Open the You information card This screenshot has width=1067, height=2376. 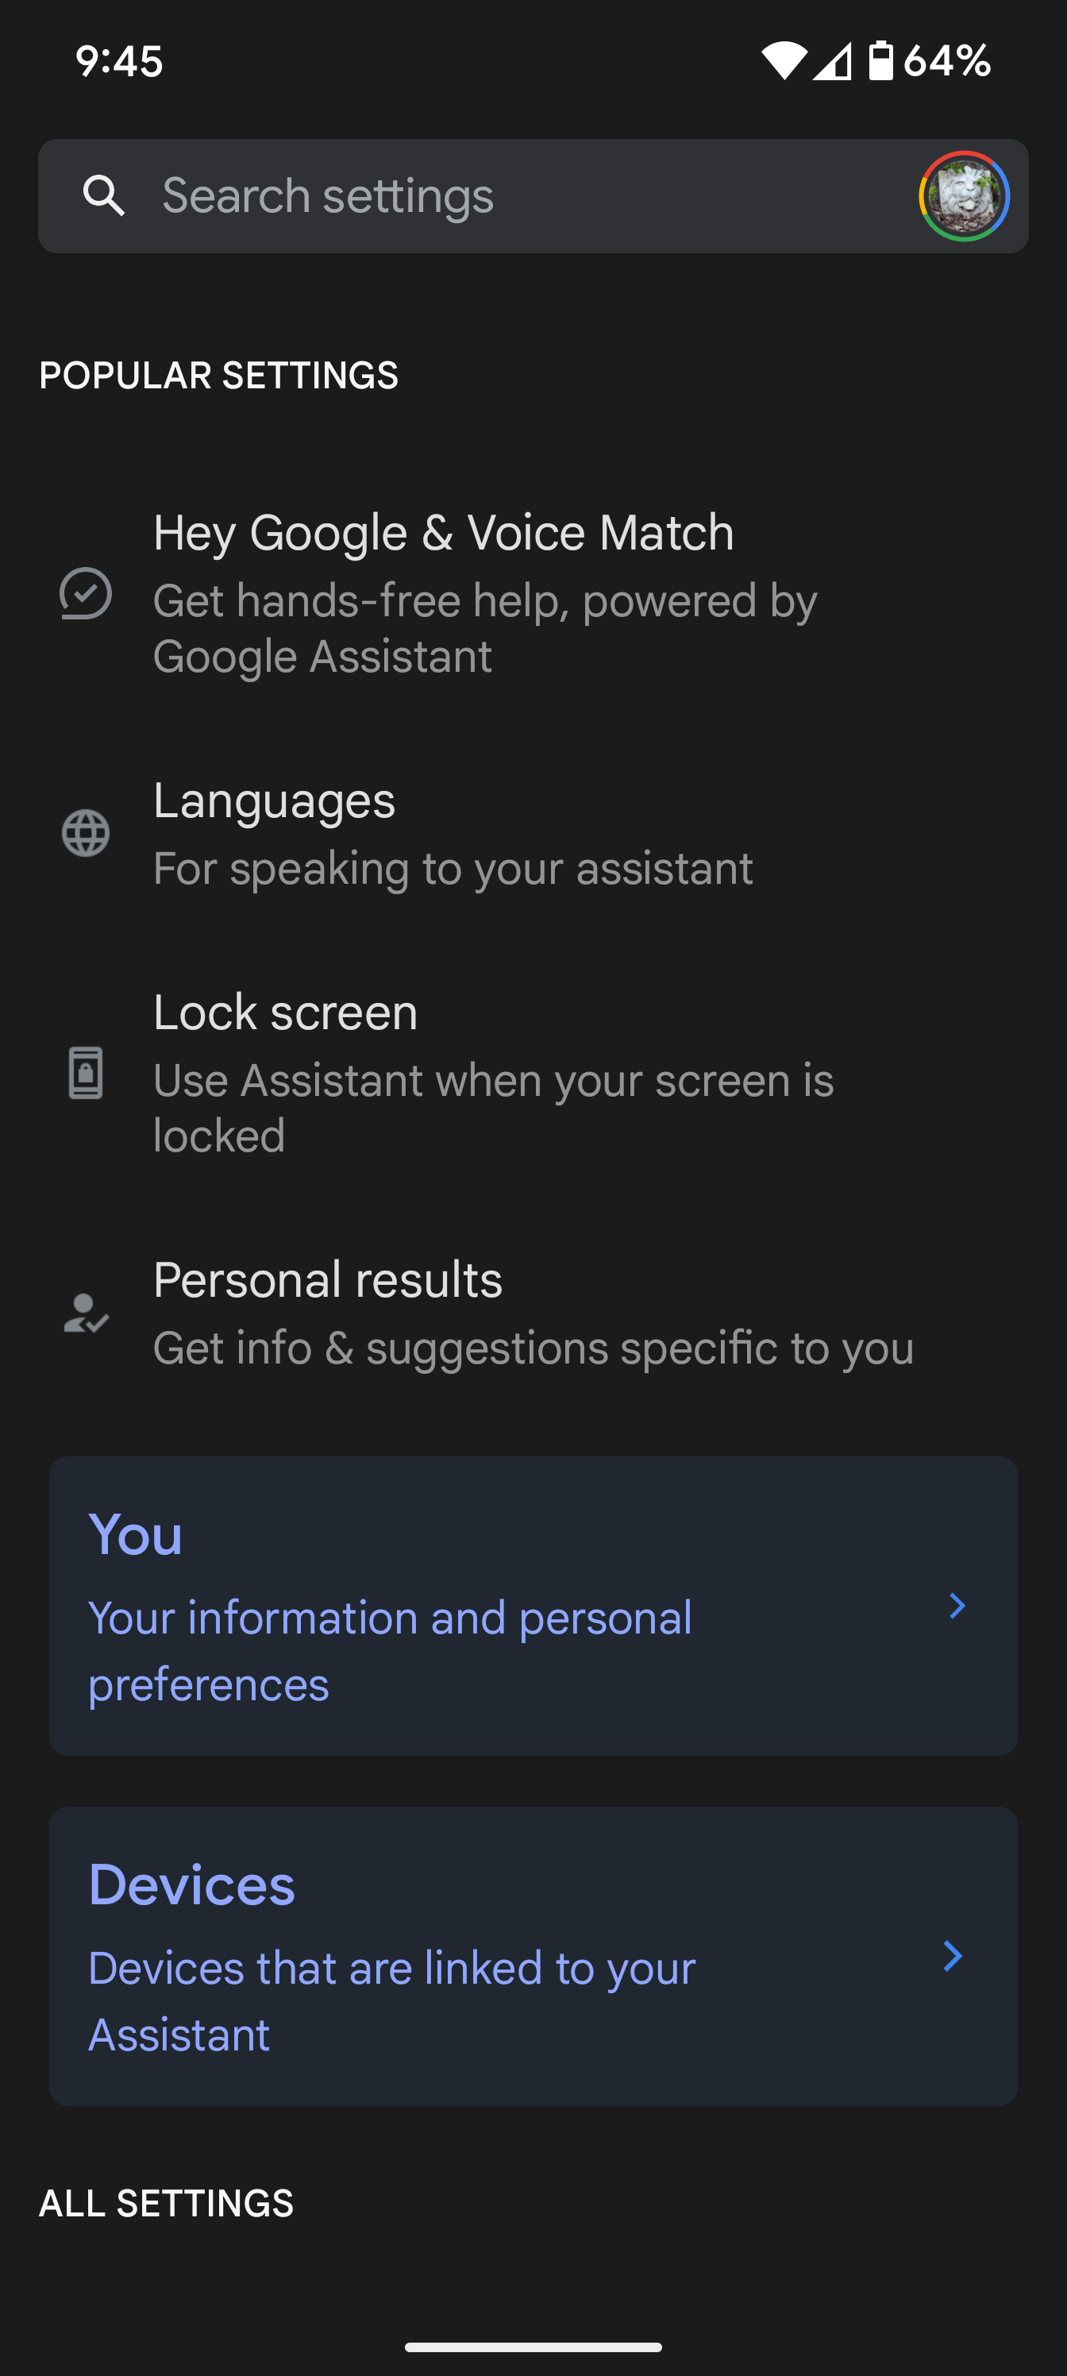click(533, 1606)
